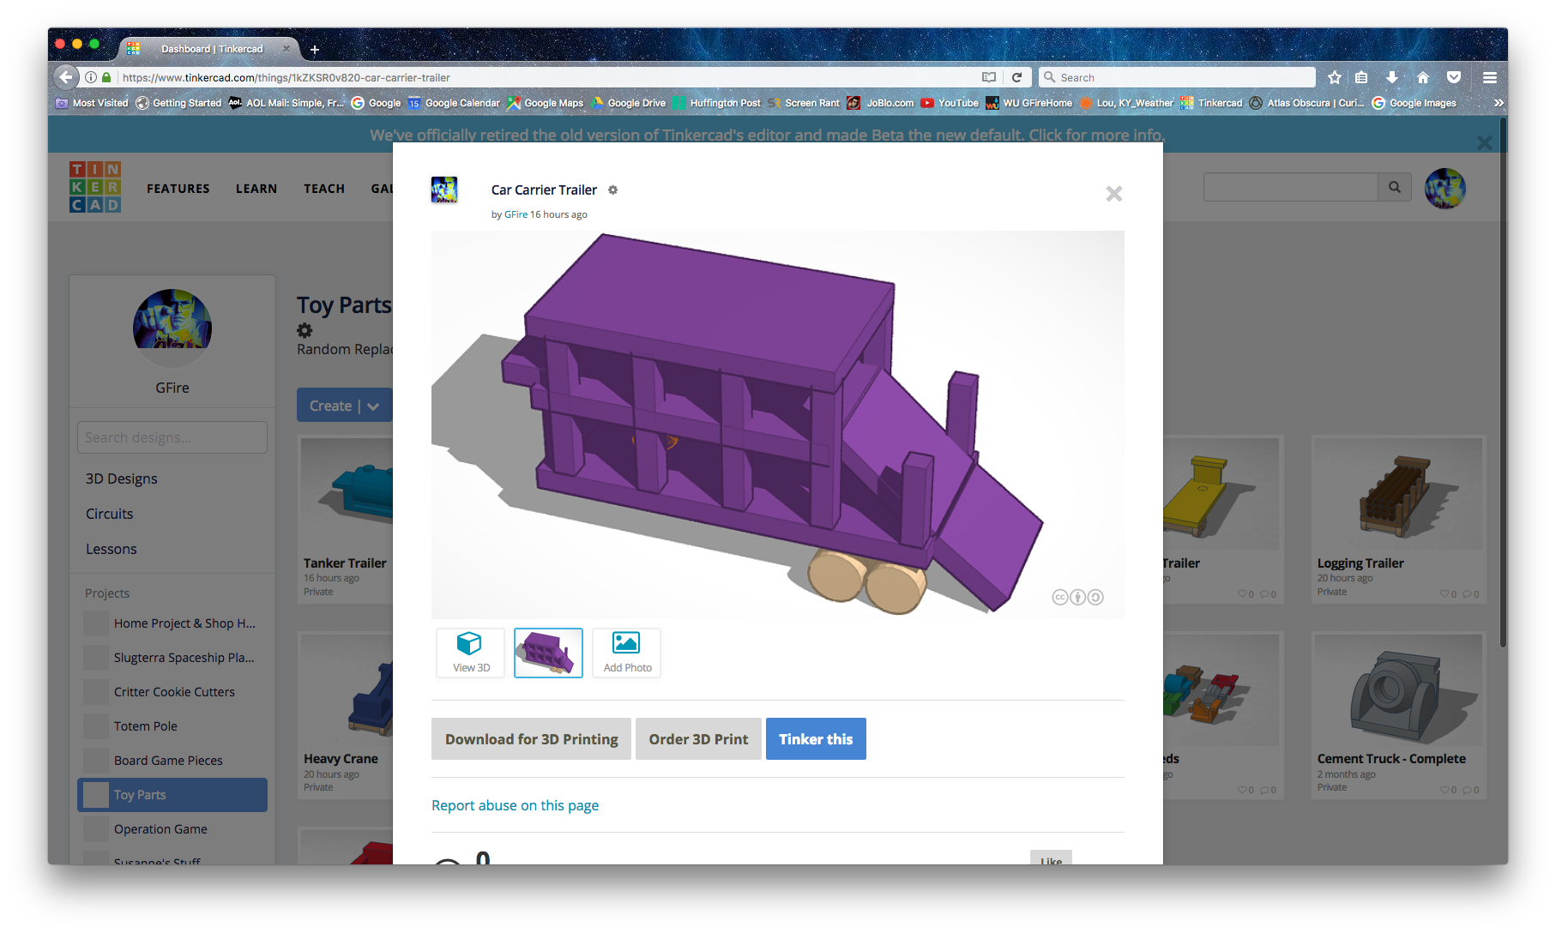Open the Tinkercad bookmark in bookmarks bar

point(1211,103)
